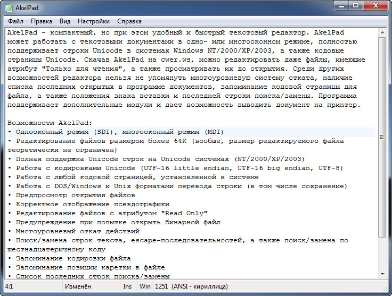Open the Правка menu

click(42, 21)
